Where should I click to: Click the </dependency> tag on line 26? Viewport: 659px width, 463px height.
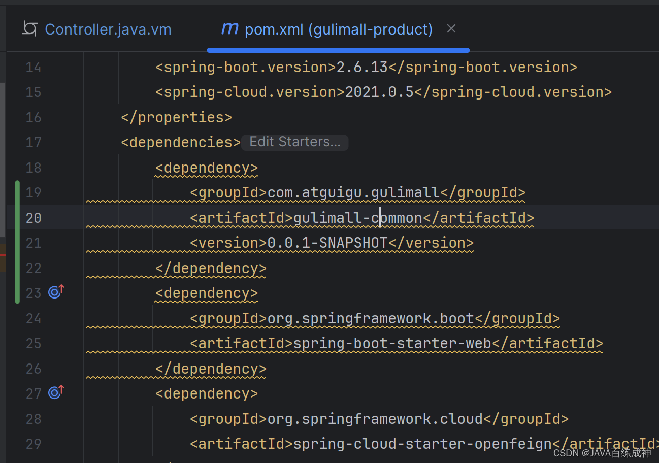tap(211, 369)
